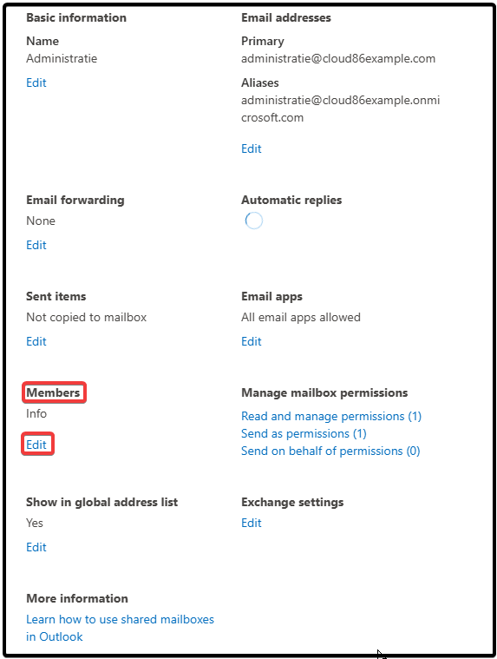Click Edit under Exchange settings
The width and height of the screenshot is (497, 659).
point(251,523)
